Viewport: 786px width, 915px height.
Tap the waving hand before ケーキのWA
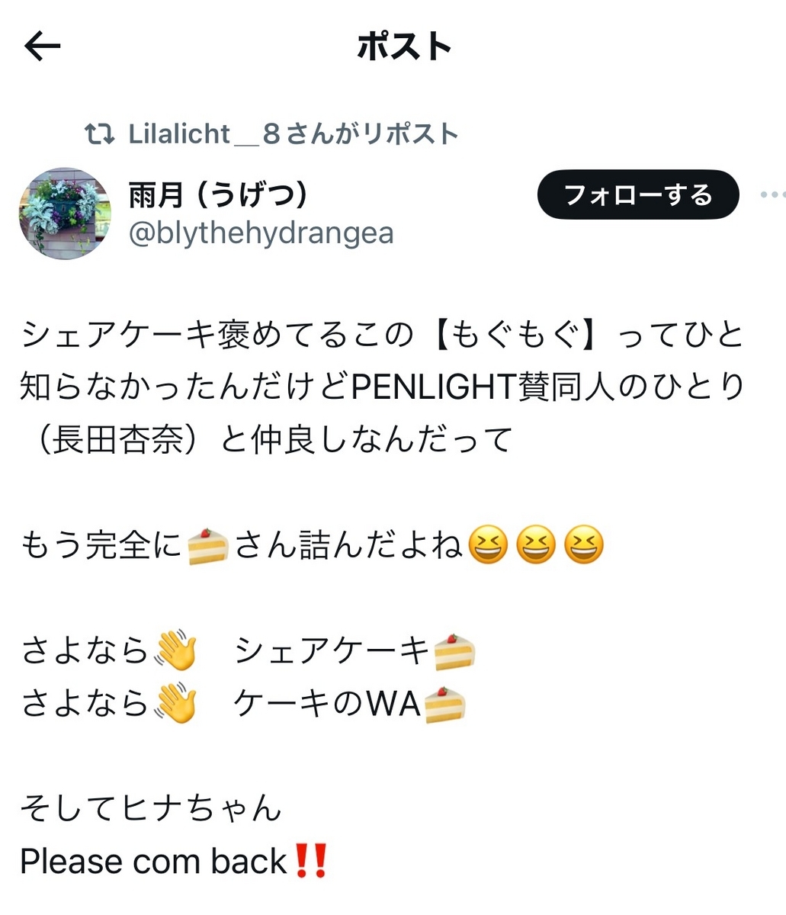click(175, 704)
